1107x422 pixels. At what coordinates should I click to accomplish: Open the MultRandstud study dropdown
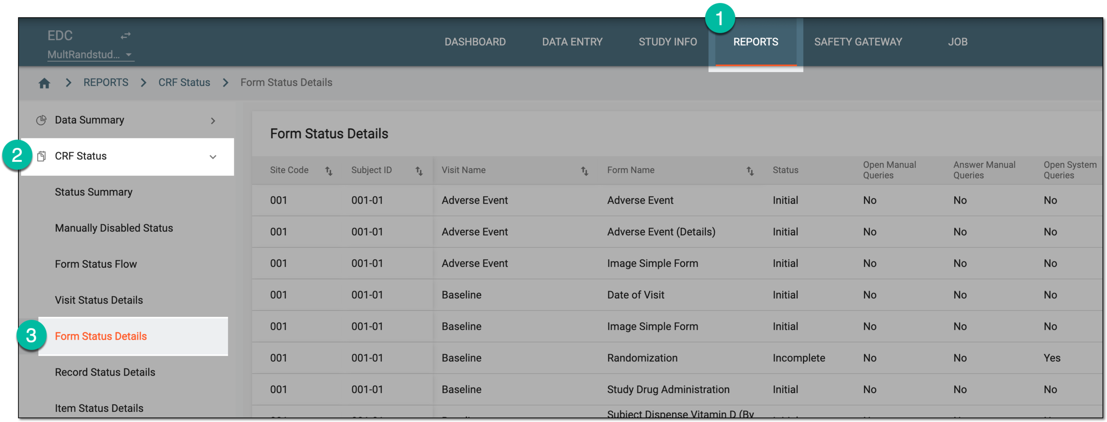point(90,54)
